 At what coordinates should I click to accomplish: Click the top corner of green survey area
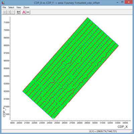click(88, 18)
